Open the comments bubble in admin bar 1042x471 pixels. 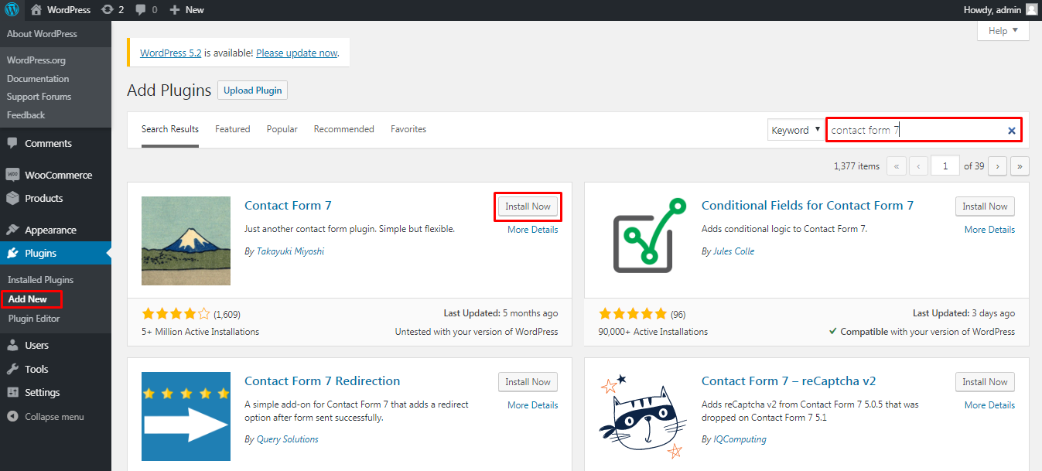(146, 10)
